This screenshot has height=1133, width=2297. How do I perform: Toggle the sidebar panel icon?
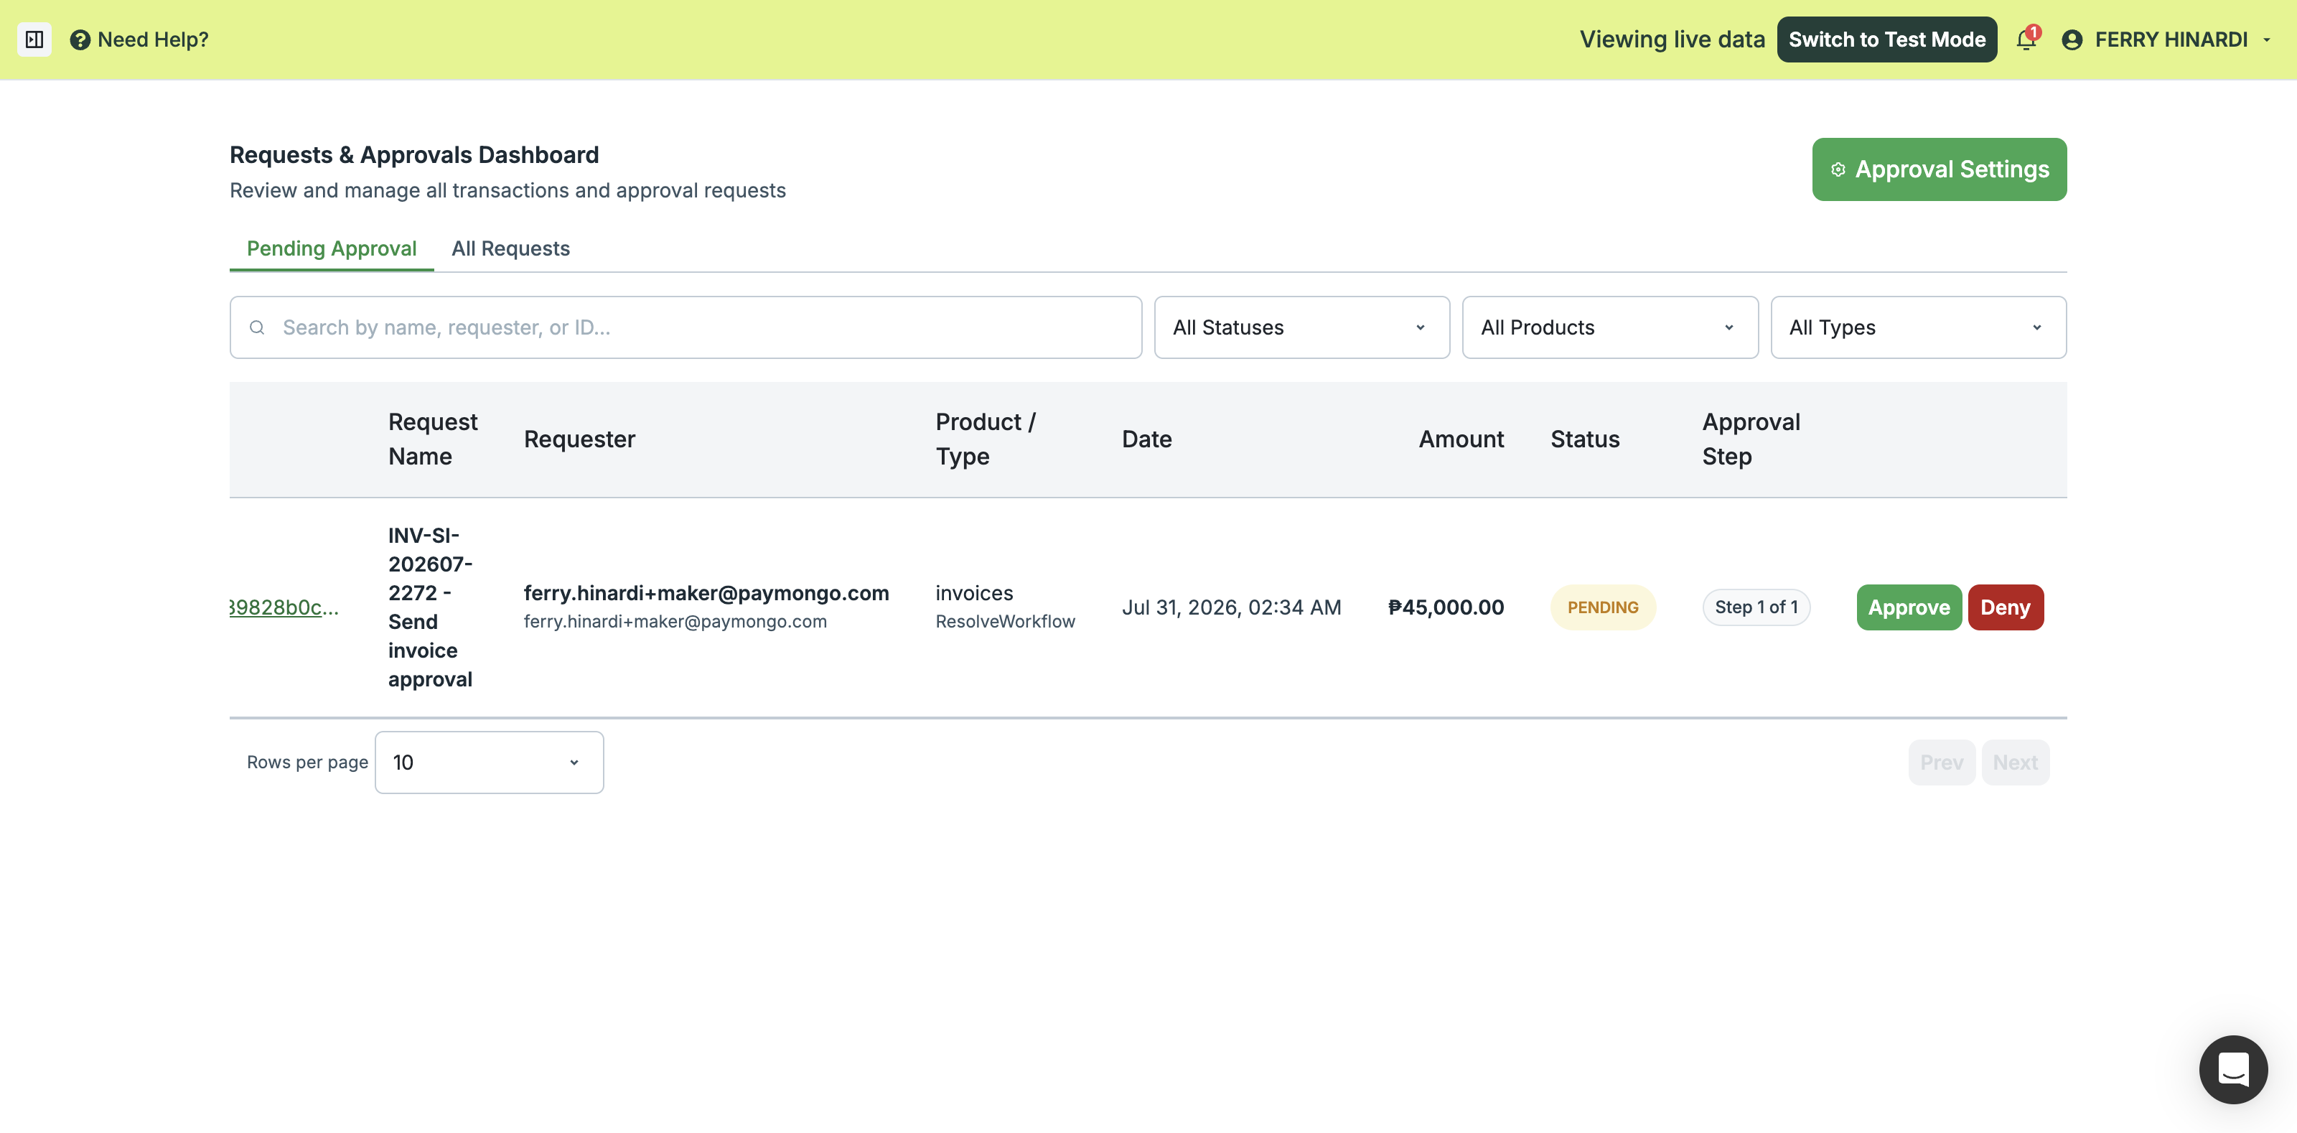[x=34, y=39]
